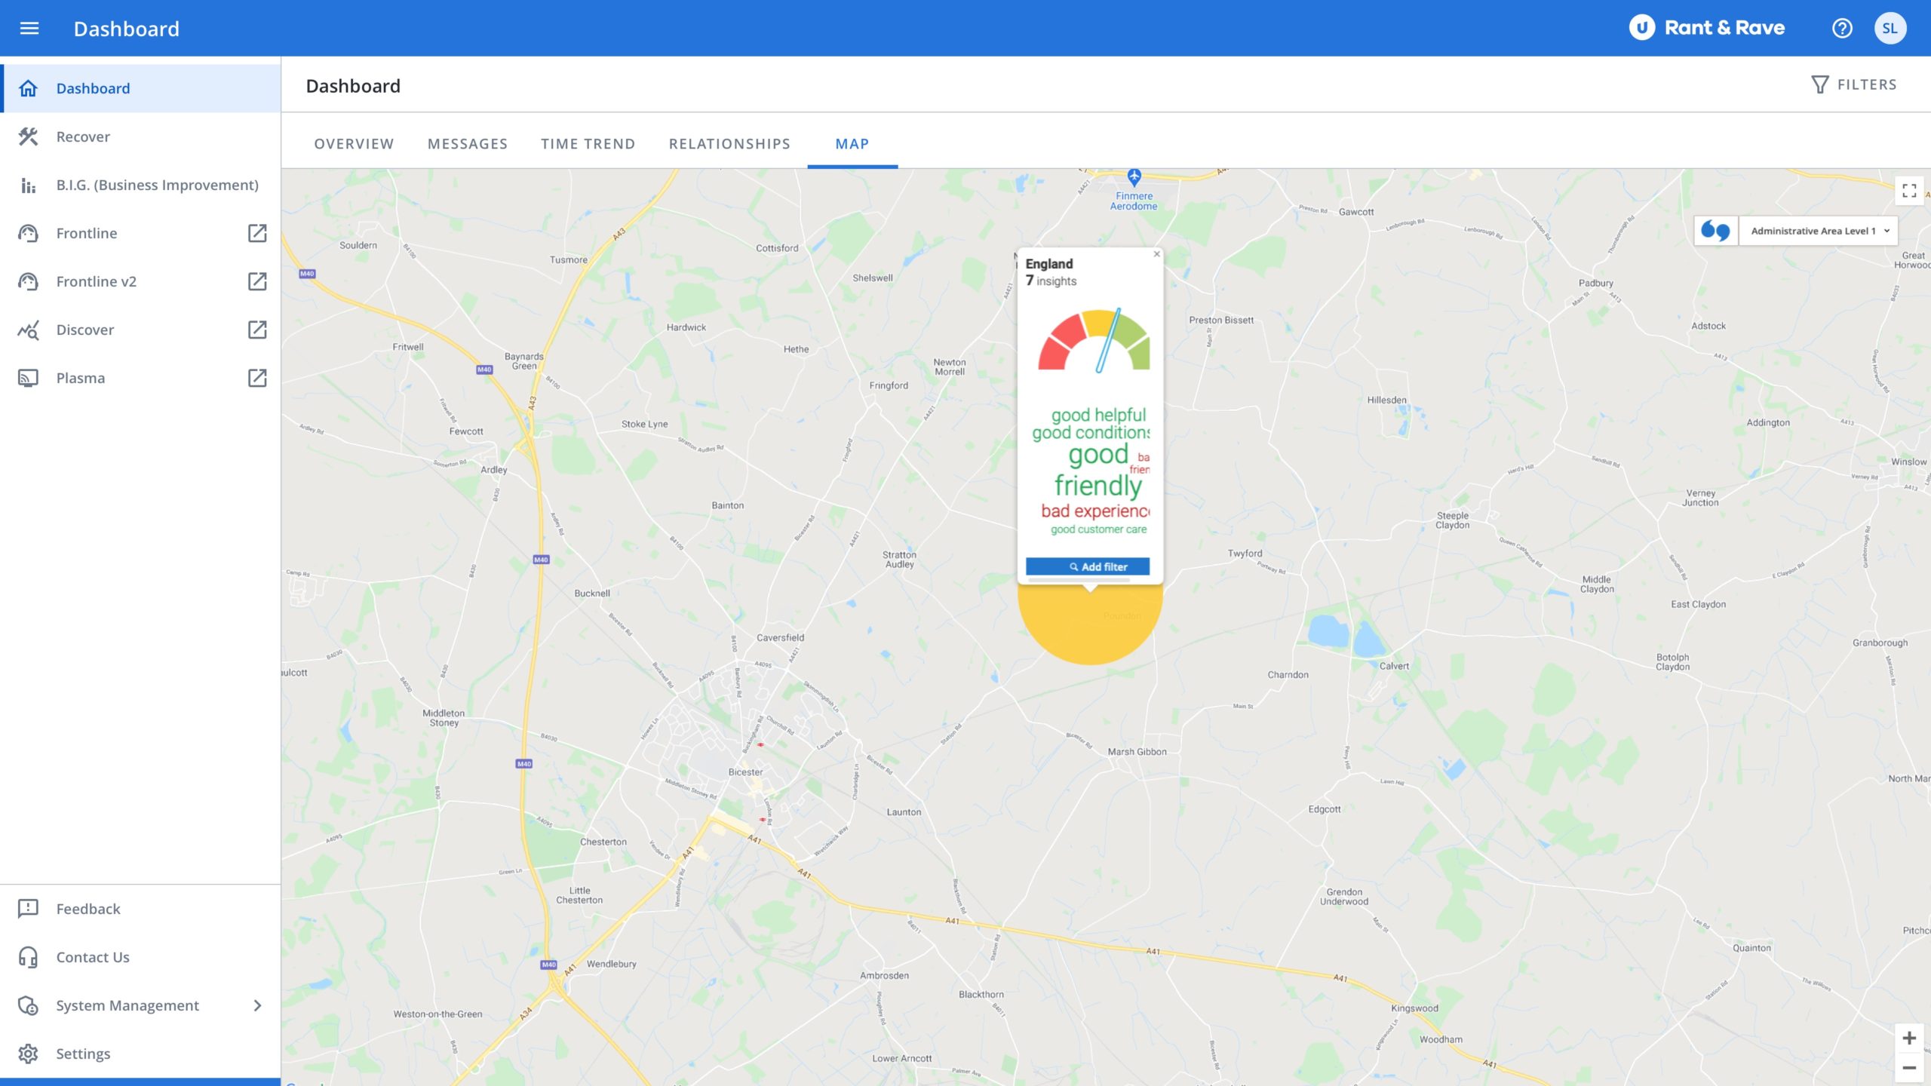Image resolution: width=1931 pixels, height=1086 pixels.
Task: Open Discover external link icon
Action: (x=257, y=330)
